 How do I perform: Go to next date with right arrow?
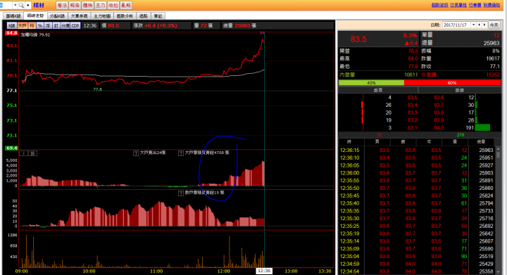(x=484, y=25)
